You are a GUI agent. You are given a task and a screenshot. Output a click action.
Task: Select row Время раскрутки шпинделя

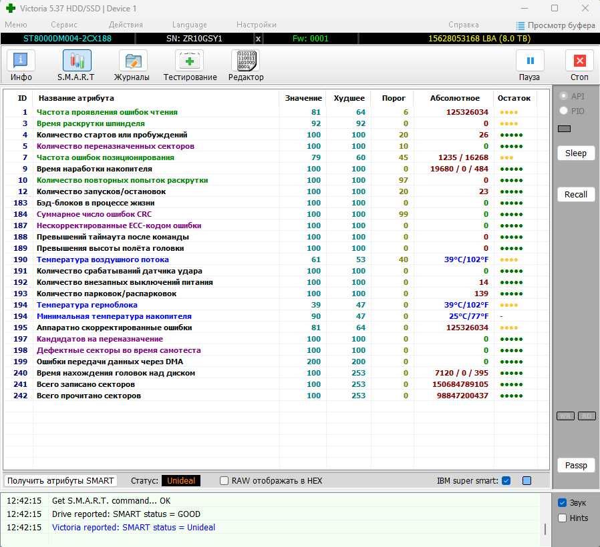click(x=275, y=123)
